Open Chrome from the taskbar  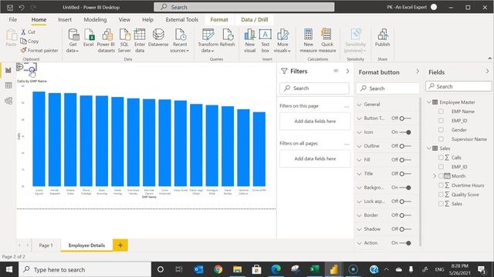pos(218,269)
